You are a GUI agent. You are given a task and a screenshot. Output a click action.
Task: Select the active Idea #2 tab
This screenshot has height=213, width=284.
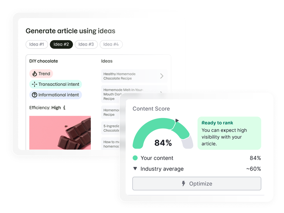tap(61, 44)
